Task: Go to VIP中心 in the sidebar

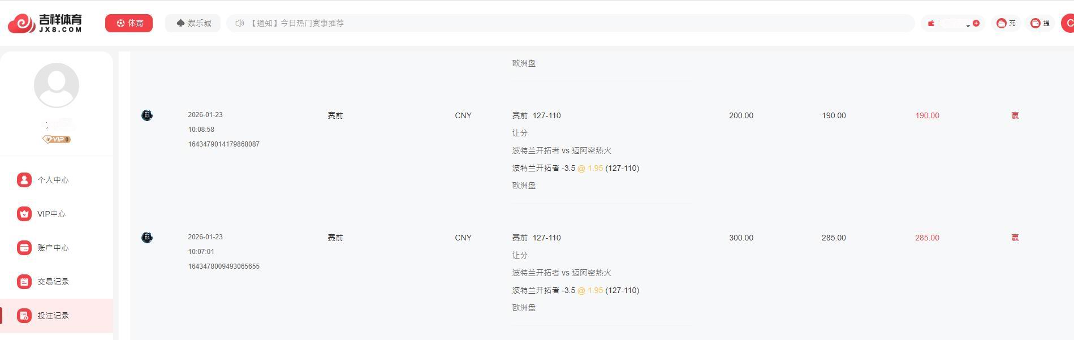Action: point(51,214)
